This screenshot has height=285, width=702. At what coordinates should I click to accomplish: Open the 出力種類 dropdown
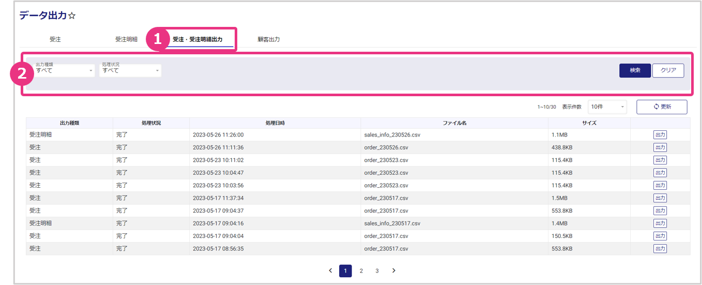(x=65, y=70)
